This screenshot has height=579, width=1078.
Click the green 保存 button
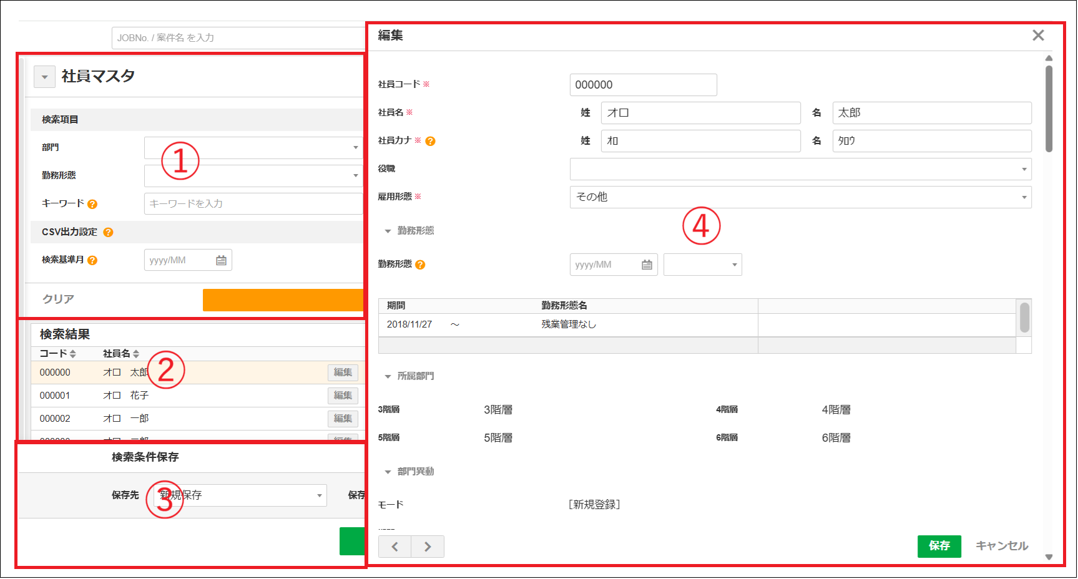tap(939, 546)
